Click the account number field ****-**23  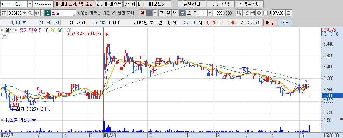click(x=14, y=4)
